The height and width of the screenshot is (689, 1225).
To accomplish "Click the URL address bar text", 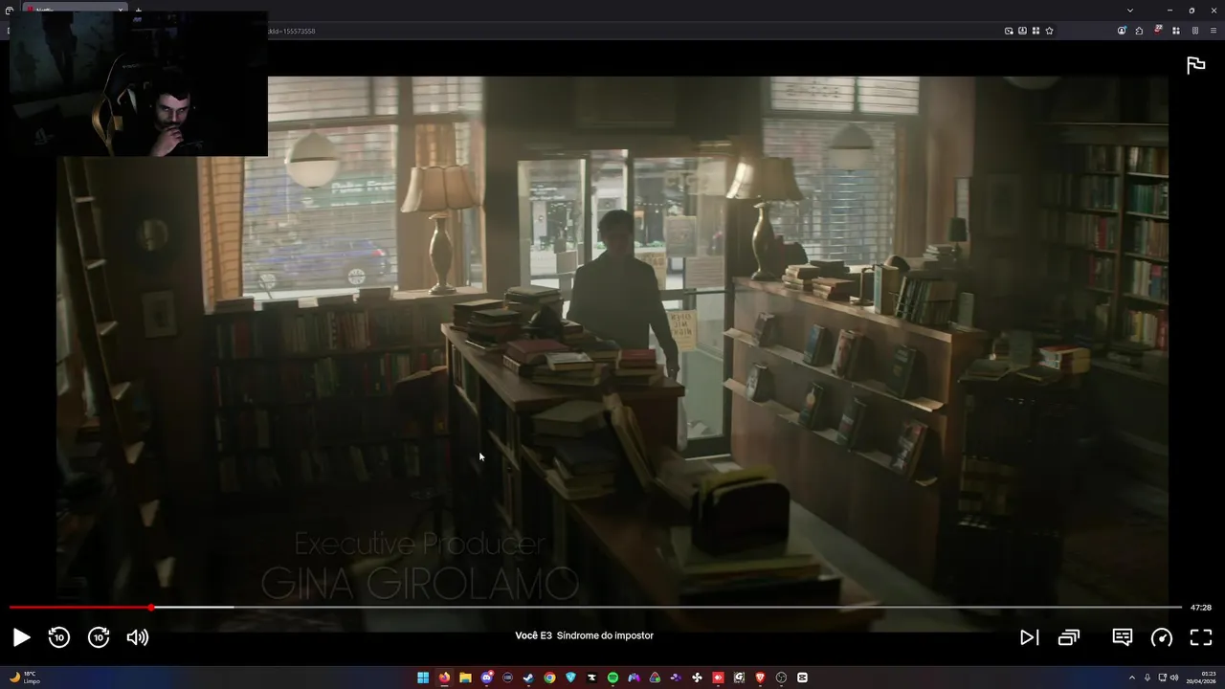I will click(291, 31).
